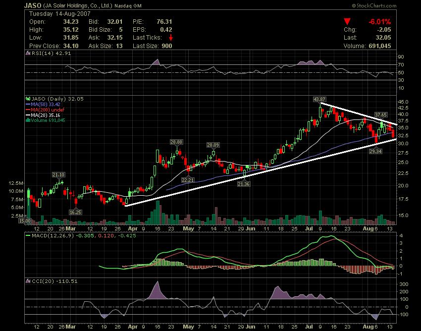
Task: Click the CCI(20) -110.51 label
Action: point(54,281)
